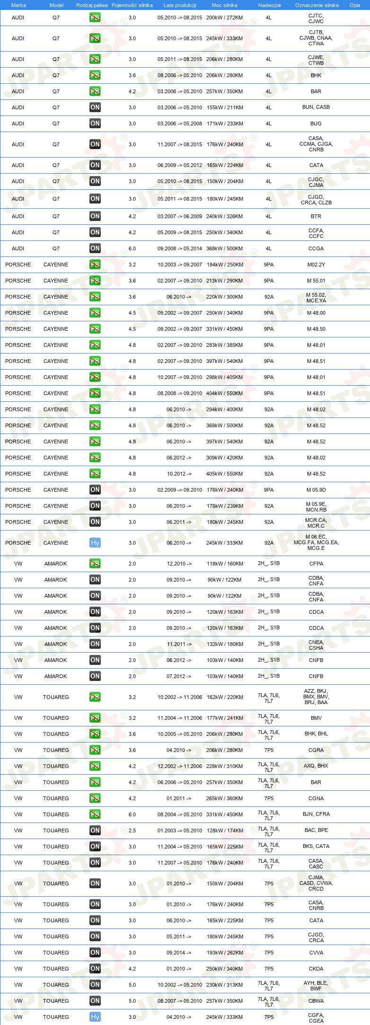Screen dimensions: 370x1025
Task: Click the Lata produkcji column header
Action: 180,5
